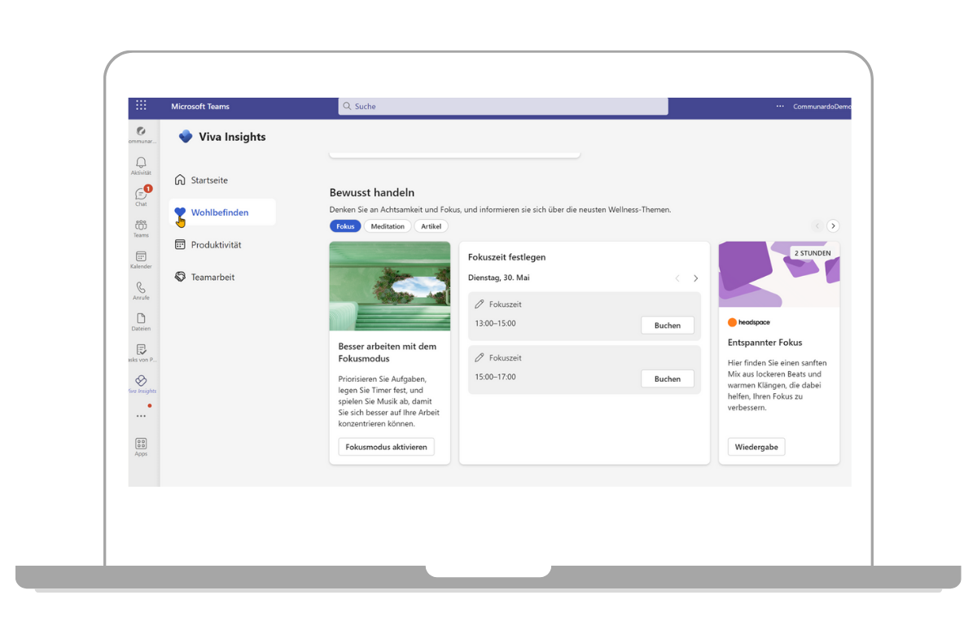Click the headspace logo

click(x=749, y=322)
